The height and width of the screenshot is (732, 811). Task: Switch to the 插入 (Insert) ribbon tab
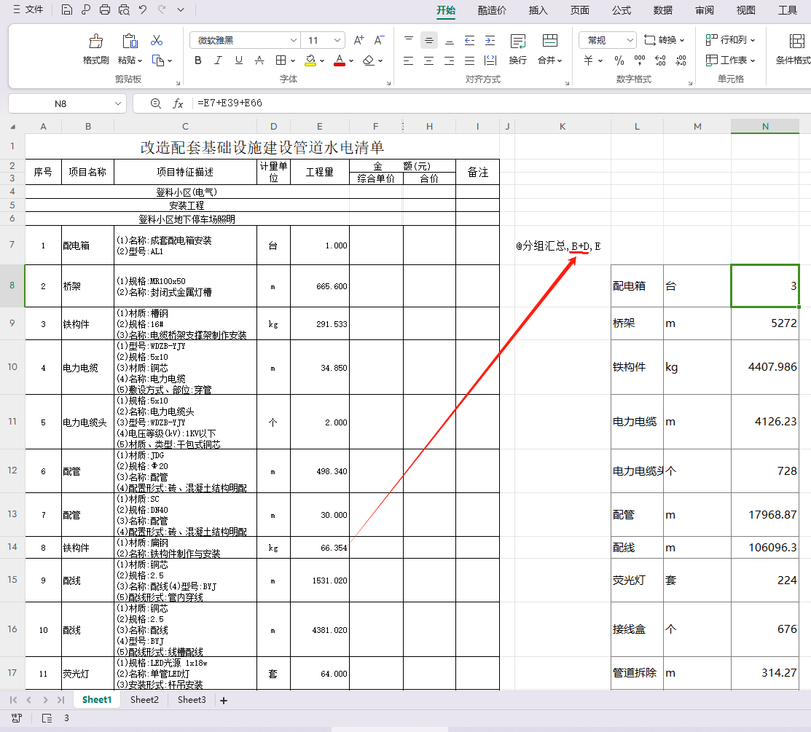click(538, 10)
